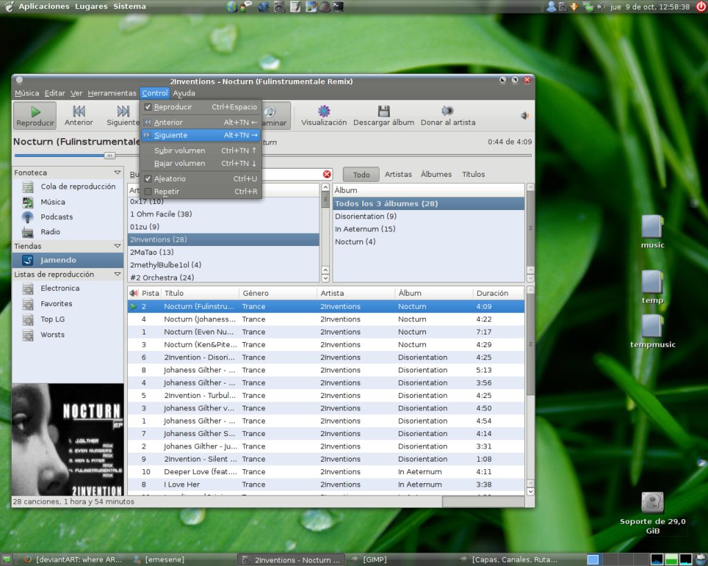Toggle Repetir in Control menu
The width and height of the screenshot is (708, 566).
[148, 191]
